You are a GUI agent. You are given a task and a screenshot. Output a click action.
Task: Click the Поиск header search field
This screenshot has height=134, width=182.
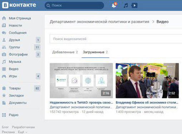click(x=74, y=5)
